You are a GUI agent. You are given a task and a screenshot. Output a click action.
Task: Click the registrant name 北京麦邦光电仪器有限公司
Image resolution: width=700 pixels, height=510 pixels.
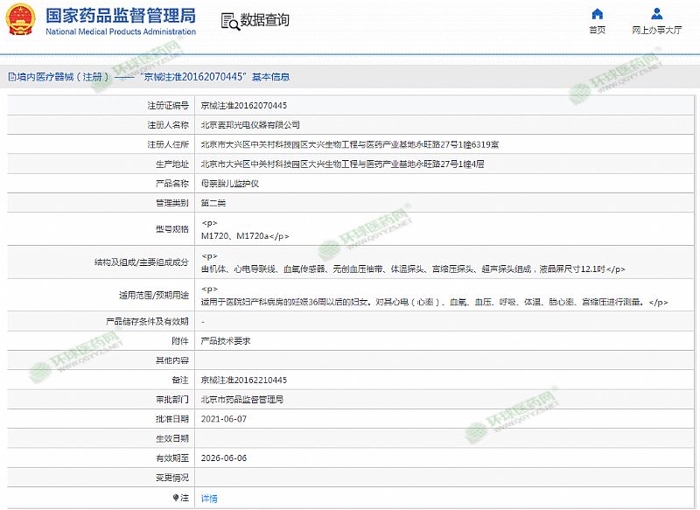tap(250, 125)
